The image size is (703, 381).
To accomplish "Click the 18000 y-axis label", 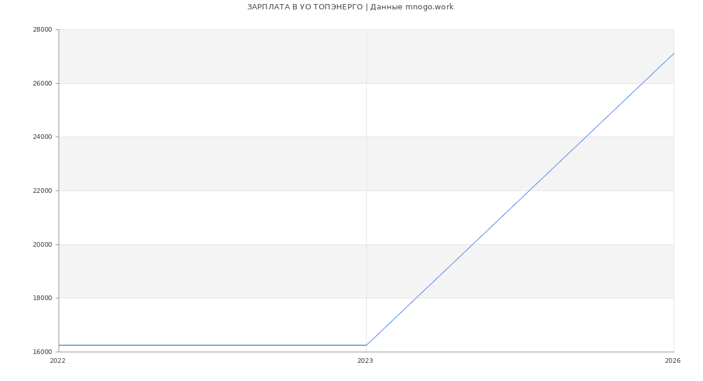I will pyautogui.click(x=43, y=298).
